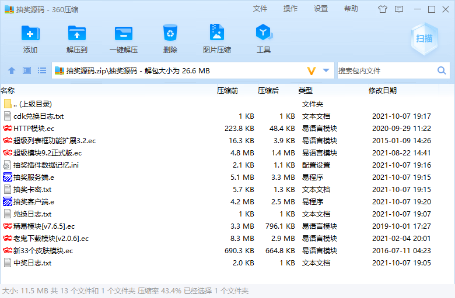Open the 文件 (File) menu

[260, 9]
